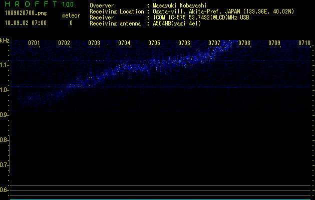Click the 0707 time marker
Viewport: 315px width, 200px height.
pyautogui.click(x=214, y=43)
